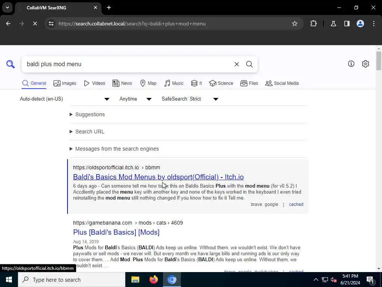Open site information icon in address bar
The image size is (382, 287).
[x=51, y=24]
